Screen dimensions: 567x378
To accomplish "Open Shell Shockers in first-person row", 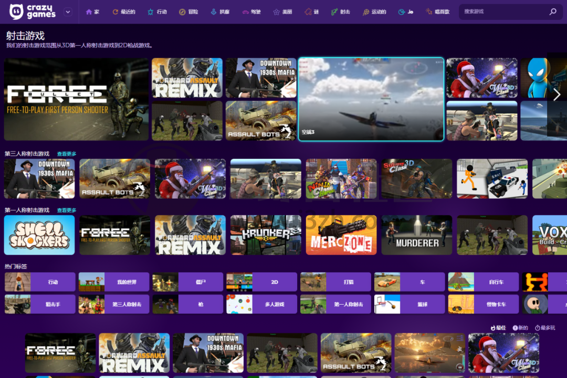I will (x=39, y=235).
